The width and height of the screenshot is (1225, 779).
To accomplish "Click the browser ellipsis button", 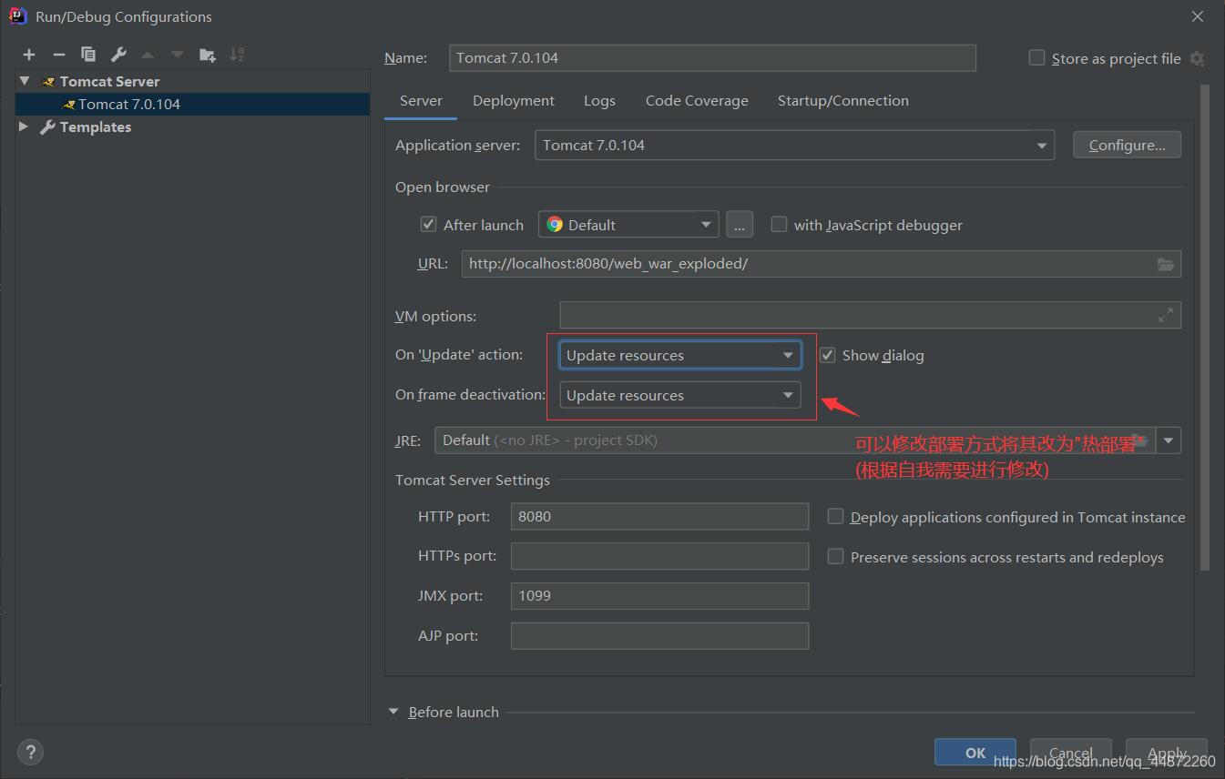I will tap(740, 224).
